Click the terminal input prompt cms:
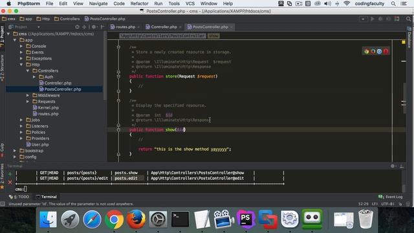 (x=21, y=189)
